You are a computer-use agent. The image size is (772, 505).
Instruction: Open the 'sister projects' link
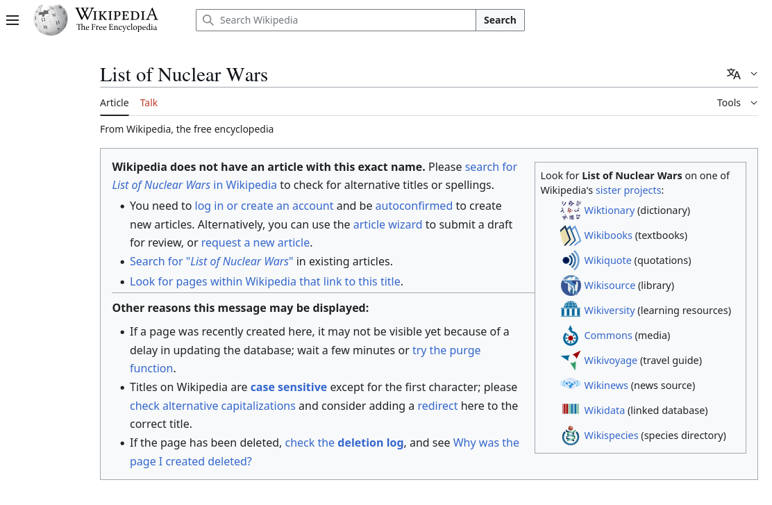[628, 190]
